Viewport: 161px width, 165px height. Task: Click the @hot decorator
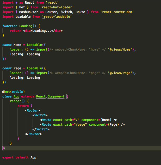tap(6, 92)
